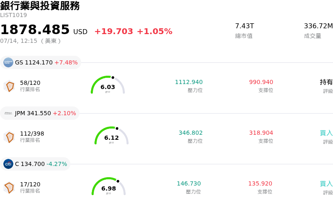Click the 6.03 score gauge
The width and height of the screenshot is (333, 203).
pos(108,85)
